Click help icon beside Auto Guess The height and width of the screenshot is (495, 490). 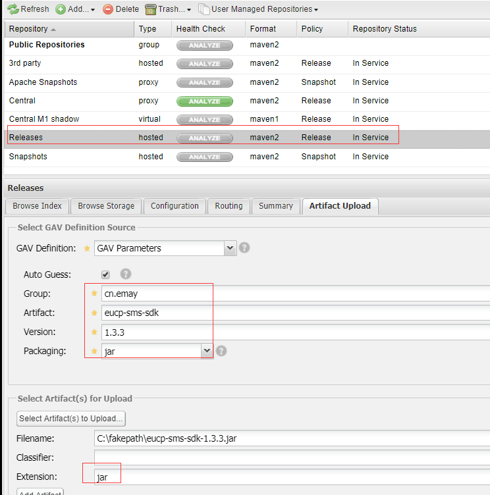pos(126,274)
